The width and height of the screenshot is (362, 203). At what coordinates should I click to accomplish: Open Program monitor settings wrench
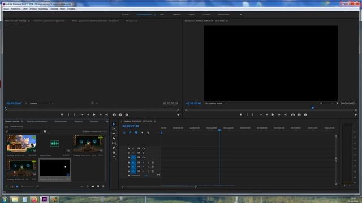(x=337, y=103)
